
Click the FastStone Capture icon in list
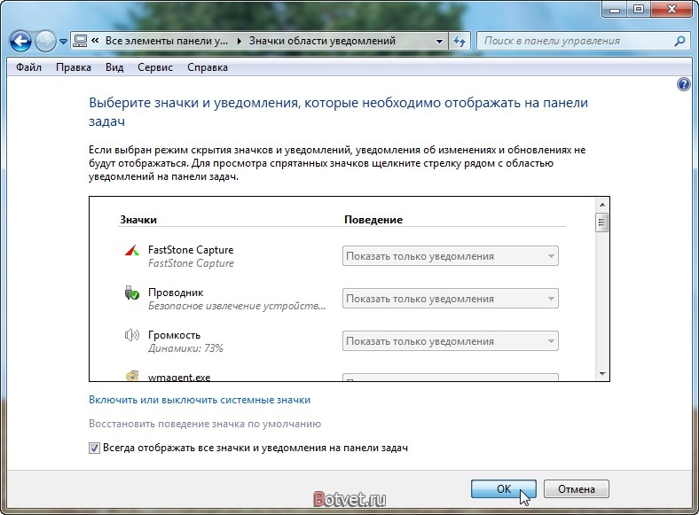(131, 251)
